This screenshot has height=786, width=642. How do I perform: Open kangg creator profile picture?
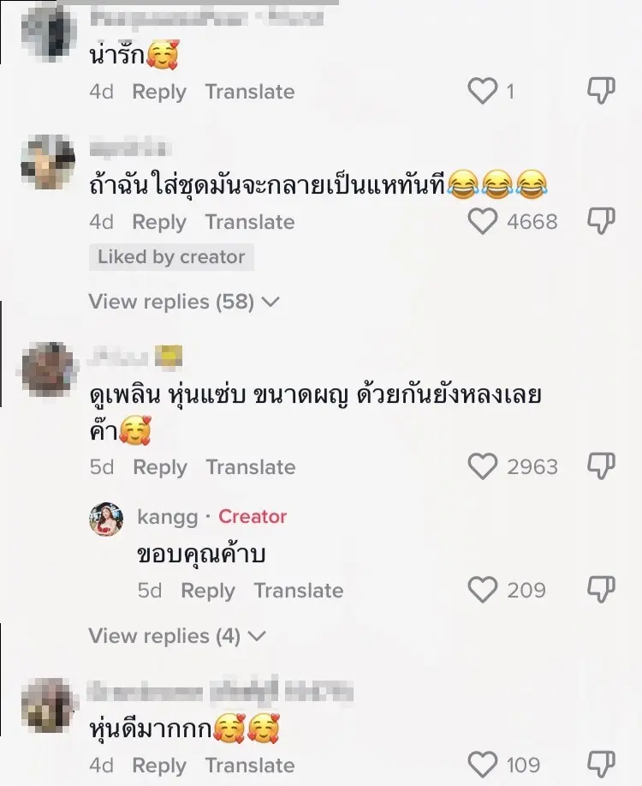[106, 519]
